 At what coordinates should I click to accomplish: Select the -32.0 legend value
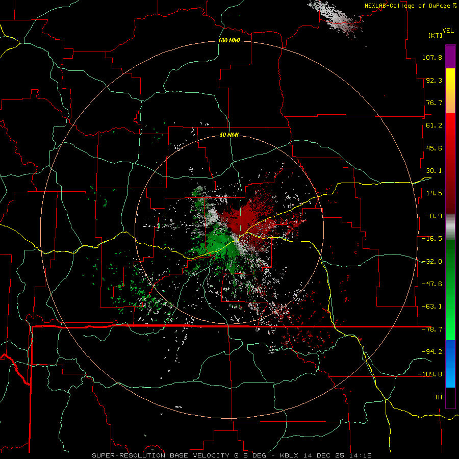432,262
